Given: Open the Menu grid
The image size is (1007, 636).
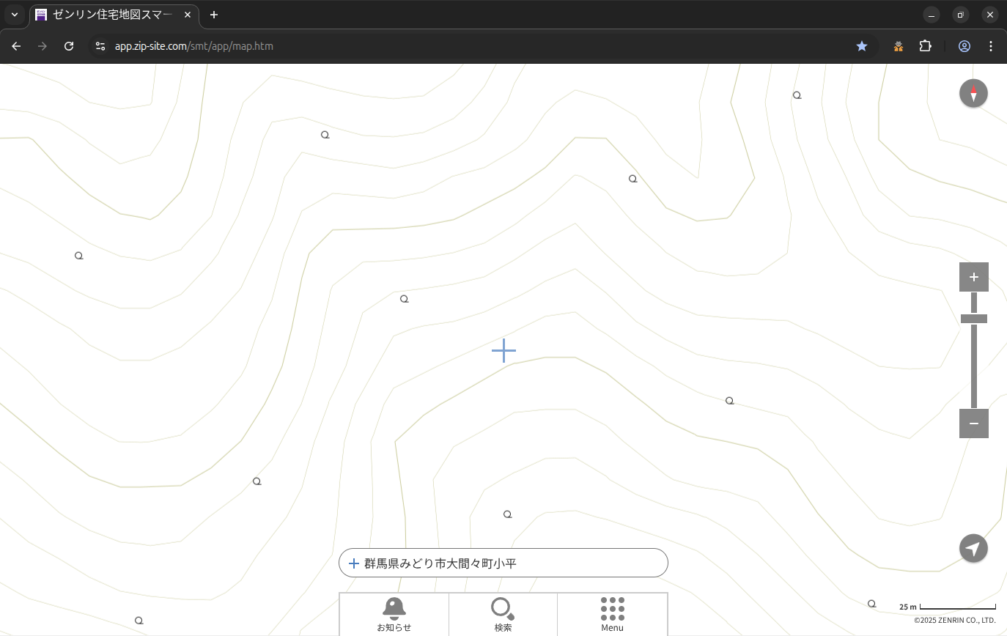Looking at the screenshot, I should (x=612, y=614).
